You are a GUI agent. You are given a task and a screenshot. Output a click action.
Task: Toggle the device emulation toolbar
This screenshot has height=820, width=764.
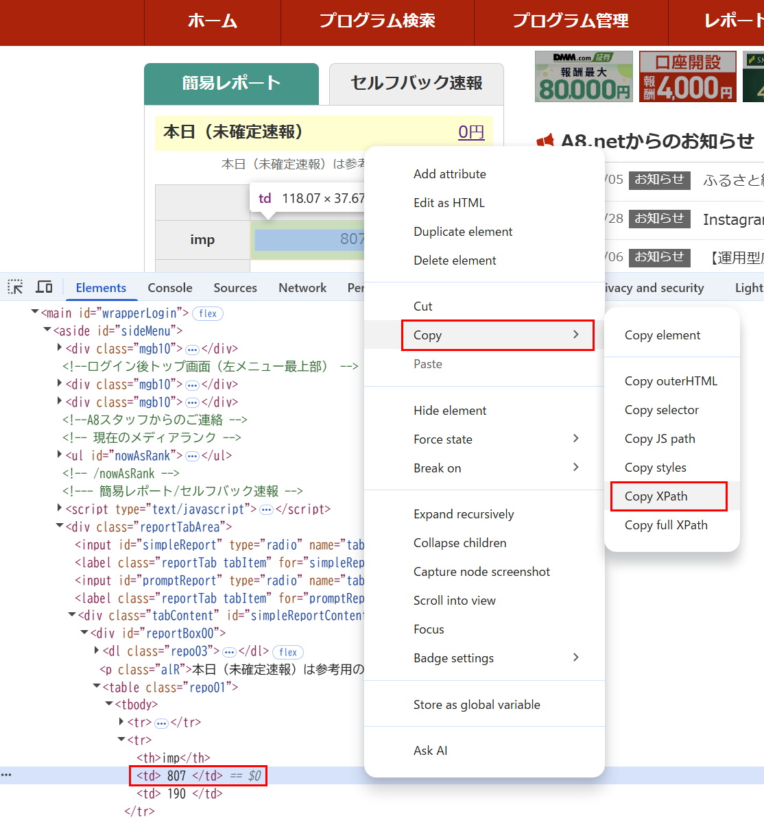[x=43, y=287]
